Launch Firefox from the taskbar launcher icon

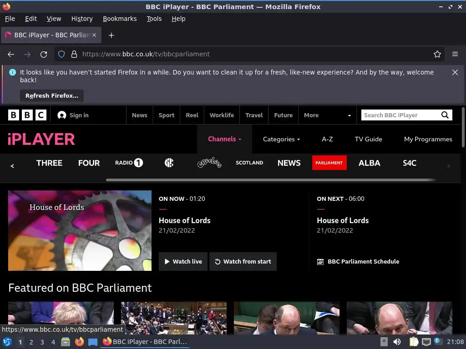[x=79, y=342]
